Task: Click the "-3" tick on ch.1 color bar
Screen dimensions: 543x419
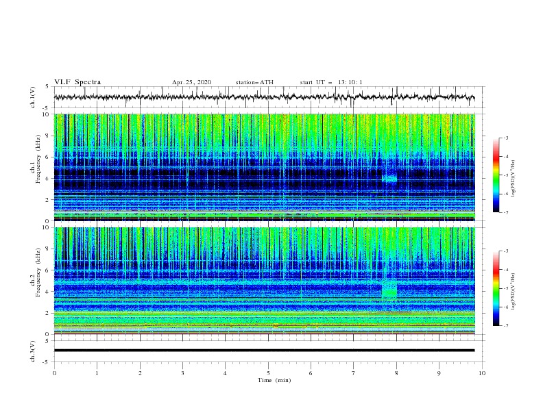Action: pos(505,138)
